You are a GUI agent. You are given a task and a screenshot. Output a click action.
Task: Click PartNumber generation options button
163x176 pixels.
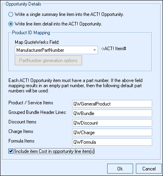(x=48, y=61)
